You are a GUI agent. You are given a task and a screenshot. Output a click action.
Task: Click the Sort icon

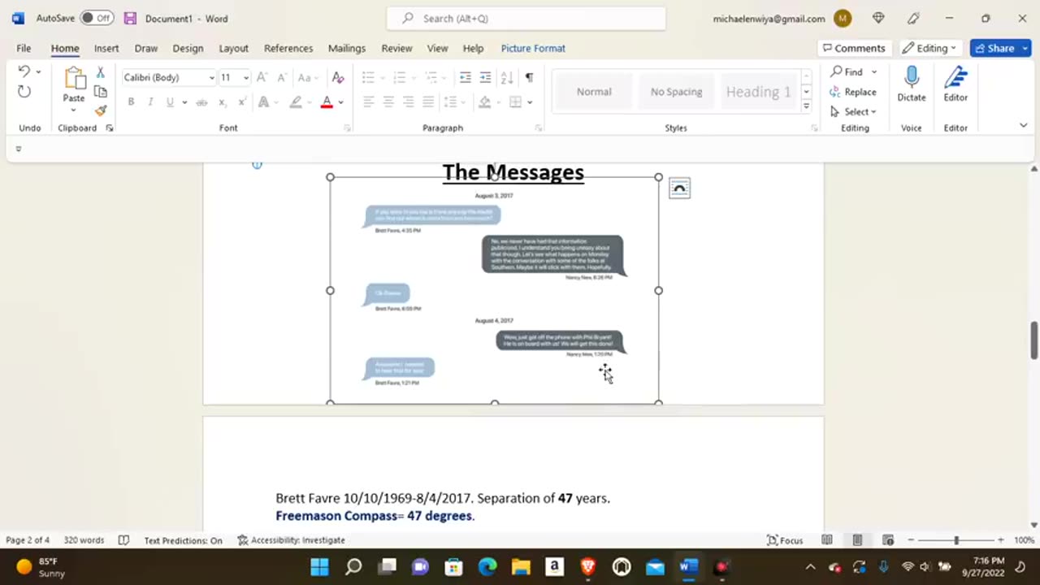tap(507, 77)
